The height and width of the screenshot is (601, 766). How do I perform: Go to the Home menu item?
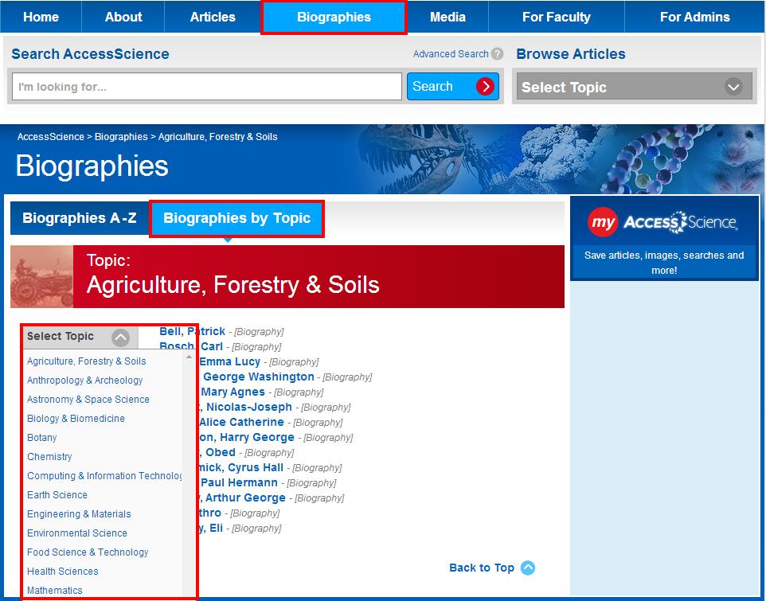point(41,17)
